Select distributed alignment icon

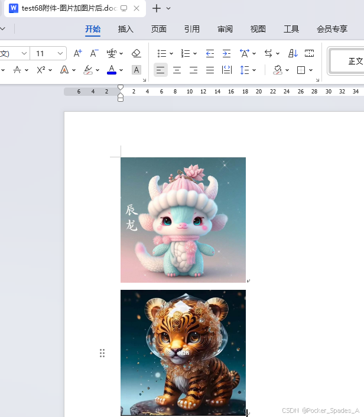pos(227,70)
